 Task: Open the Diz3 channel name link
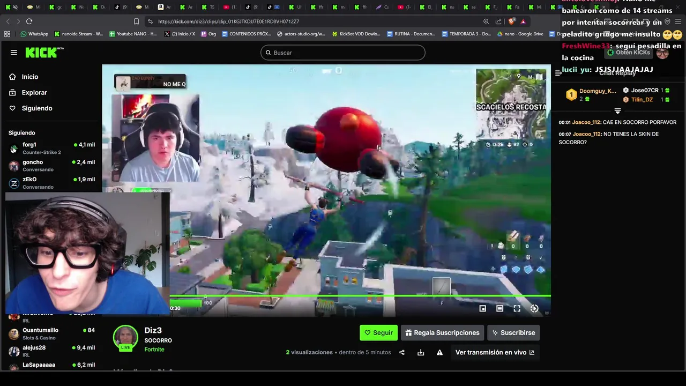pos(153,330)
